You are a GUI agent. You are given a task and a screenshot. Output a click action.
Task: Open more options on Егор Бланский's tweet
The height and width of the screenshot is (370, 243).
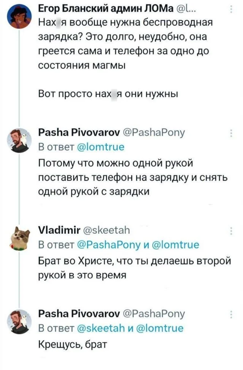(232, 10)
